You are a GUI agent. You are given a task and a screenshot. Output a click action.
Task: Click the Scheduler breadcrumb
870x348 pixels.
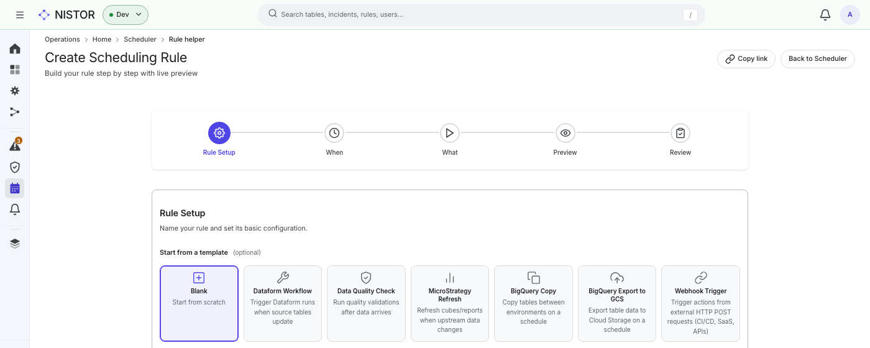[140, 39]
